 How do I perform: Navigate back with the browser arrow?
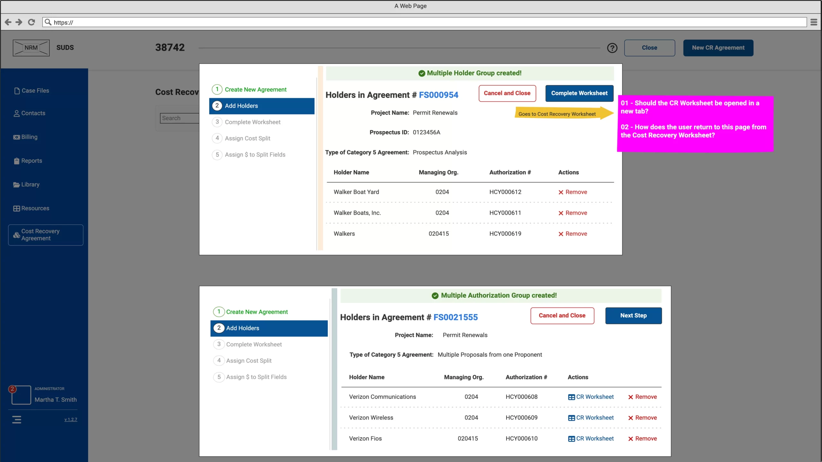8,22
